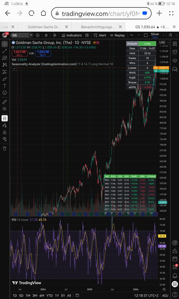This screenshot has height=299, width=179.
Task: Open the browser four-dot menu
Action: [172, 13]
